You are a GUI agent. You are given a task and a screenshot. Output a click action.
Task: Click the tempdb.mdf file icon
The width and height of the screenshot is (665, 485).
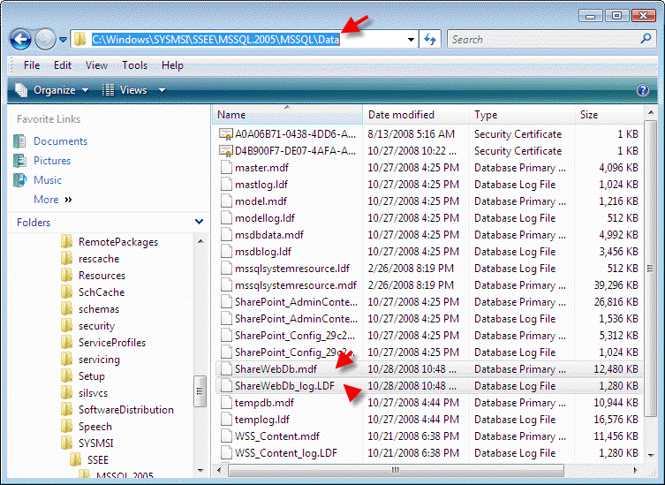point(226,403)
